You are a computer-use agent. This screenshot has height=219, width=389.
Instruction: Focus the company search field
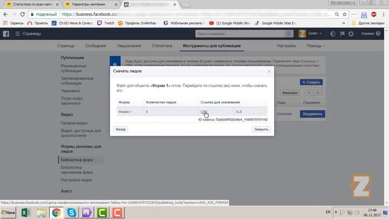click(x=240, y=34)
